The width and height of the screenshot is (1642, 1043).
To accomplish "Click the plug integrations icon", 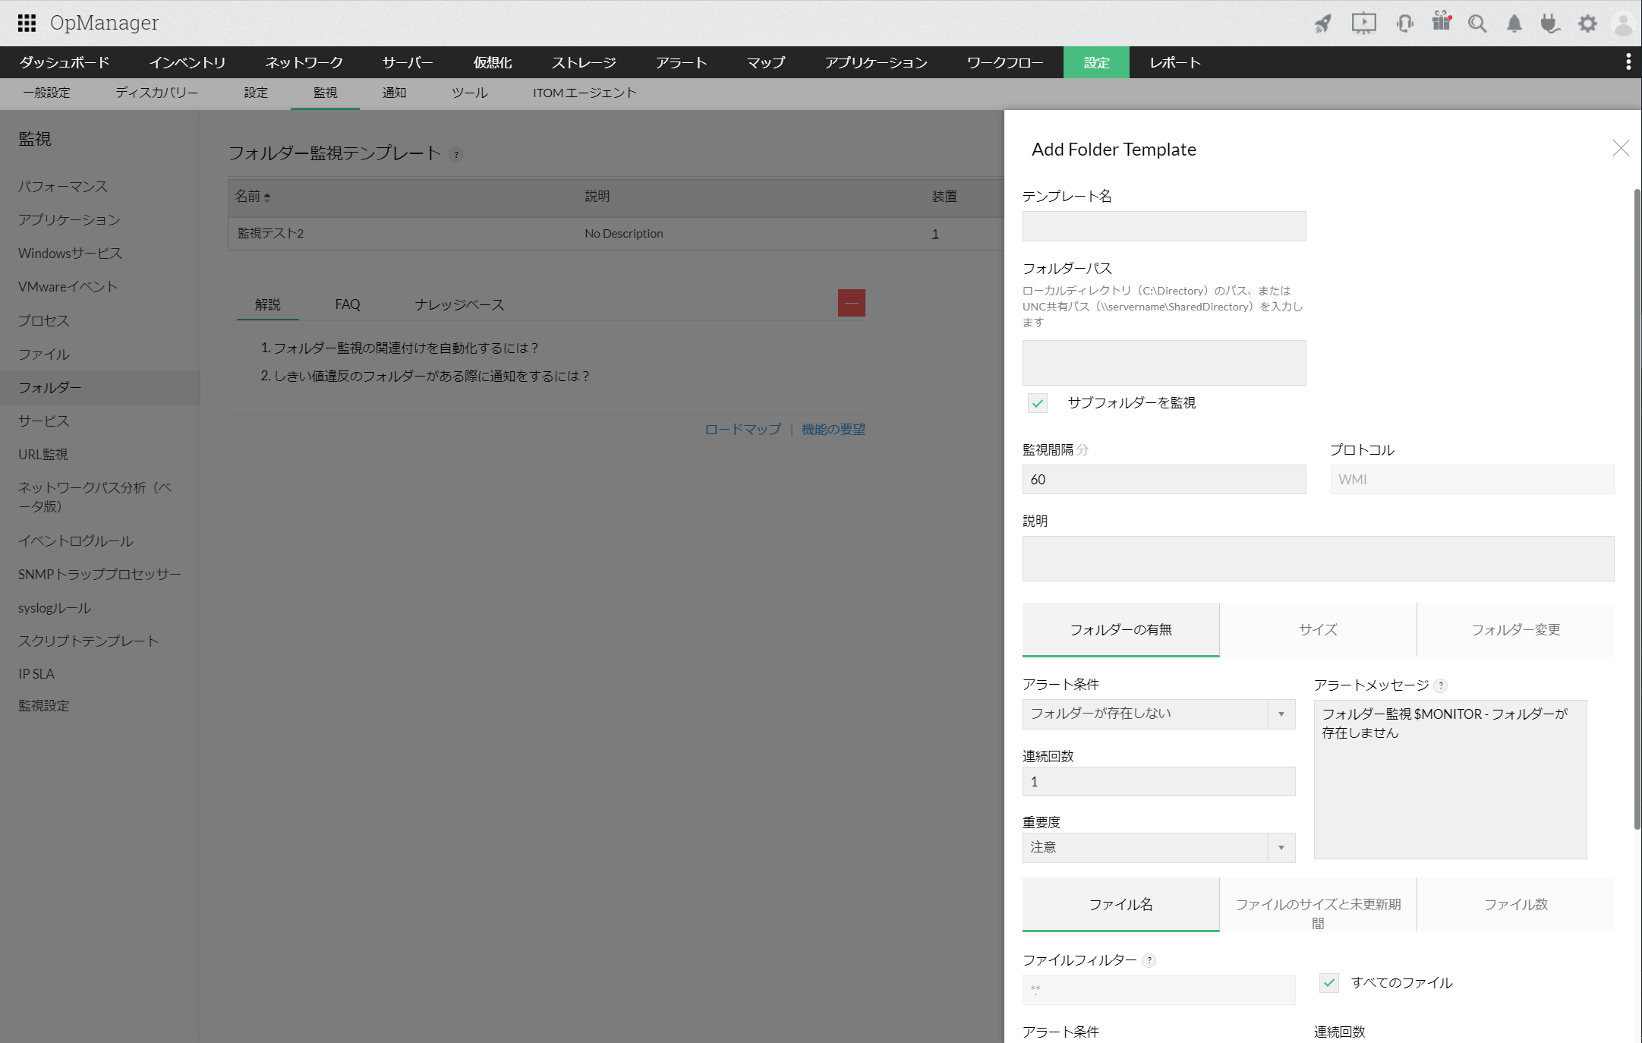I will pyautogui.click(x=1549, y=24).
